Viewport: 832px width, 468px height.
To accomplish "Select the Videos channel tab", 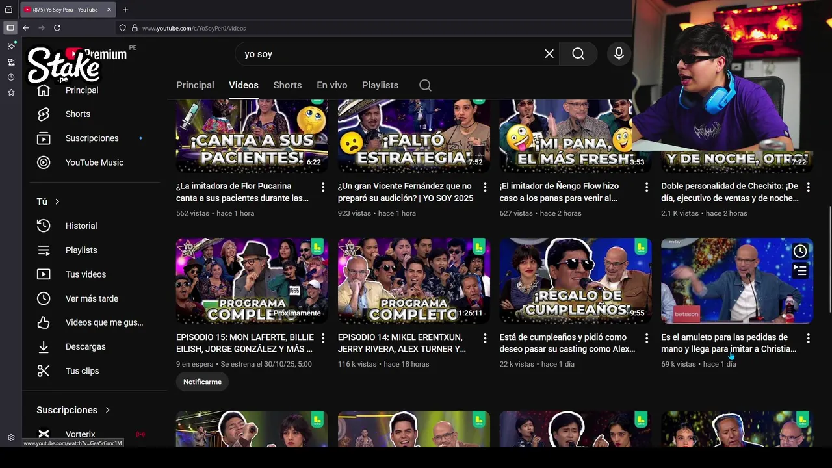I will point(244,85).
